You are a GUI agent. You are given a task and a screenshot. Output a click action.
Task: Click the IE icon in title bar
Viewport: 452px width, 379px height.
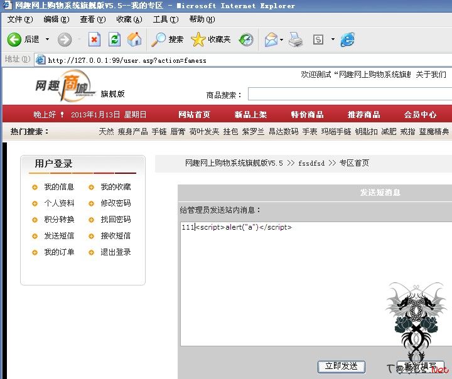[x=7, y=5]
